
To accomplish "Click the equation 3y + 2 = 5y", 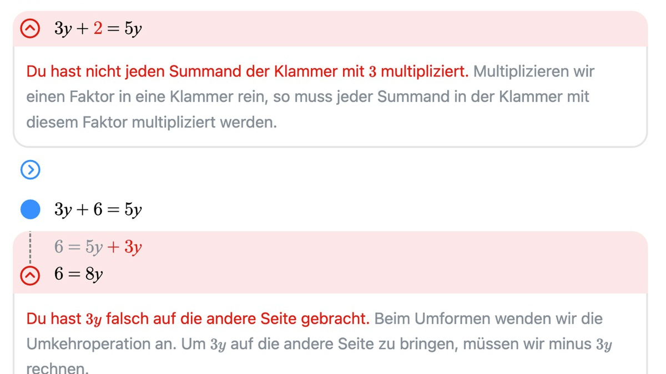I will [x=98, y=29].
